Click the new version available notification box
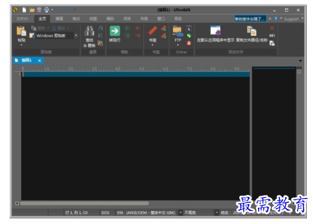The width and height of the screenshot is (313, 224). coord(250,19)
